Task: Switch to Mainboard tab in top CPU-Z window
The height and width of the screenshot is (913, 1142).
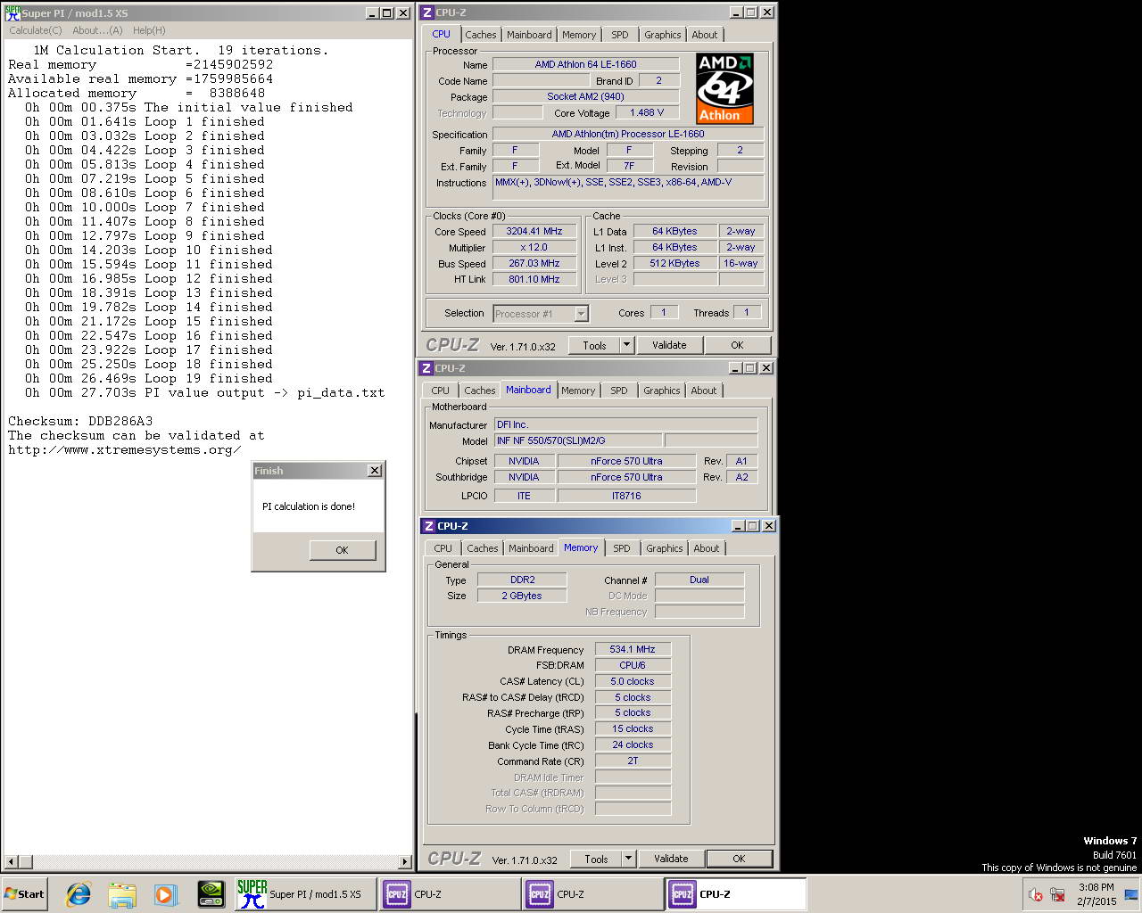Action: pos(529,35)
